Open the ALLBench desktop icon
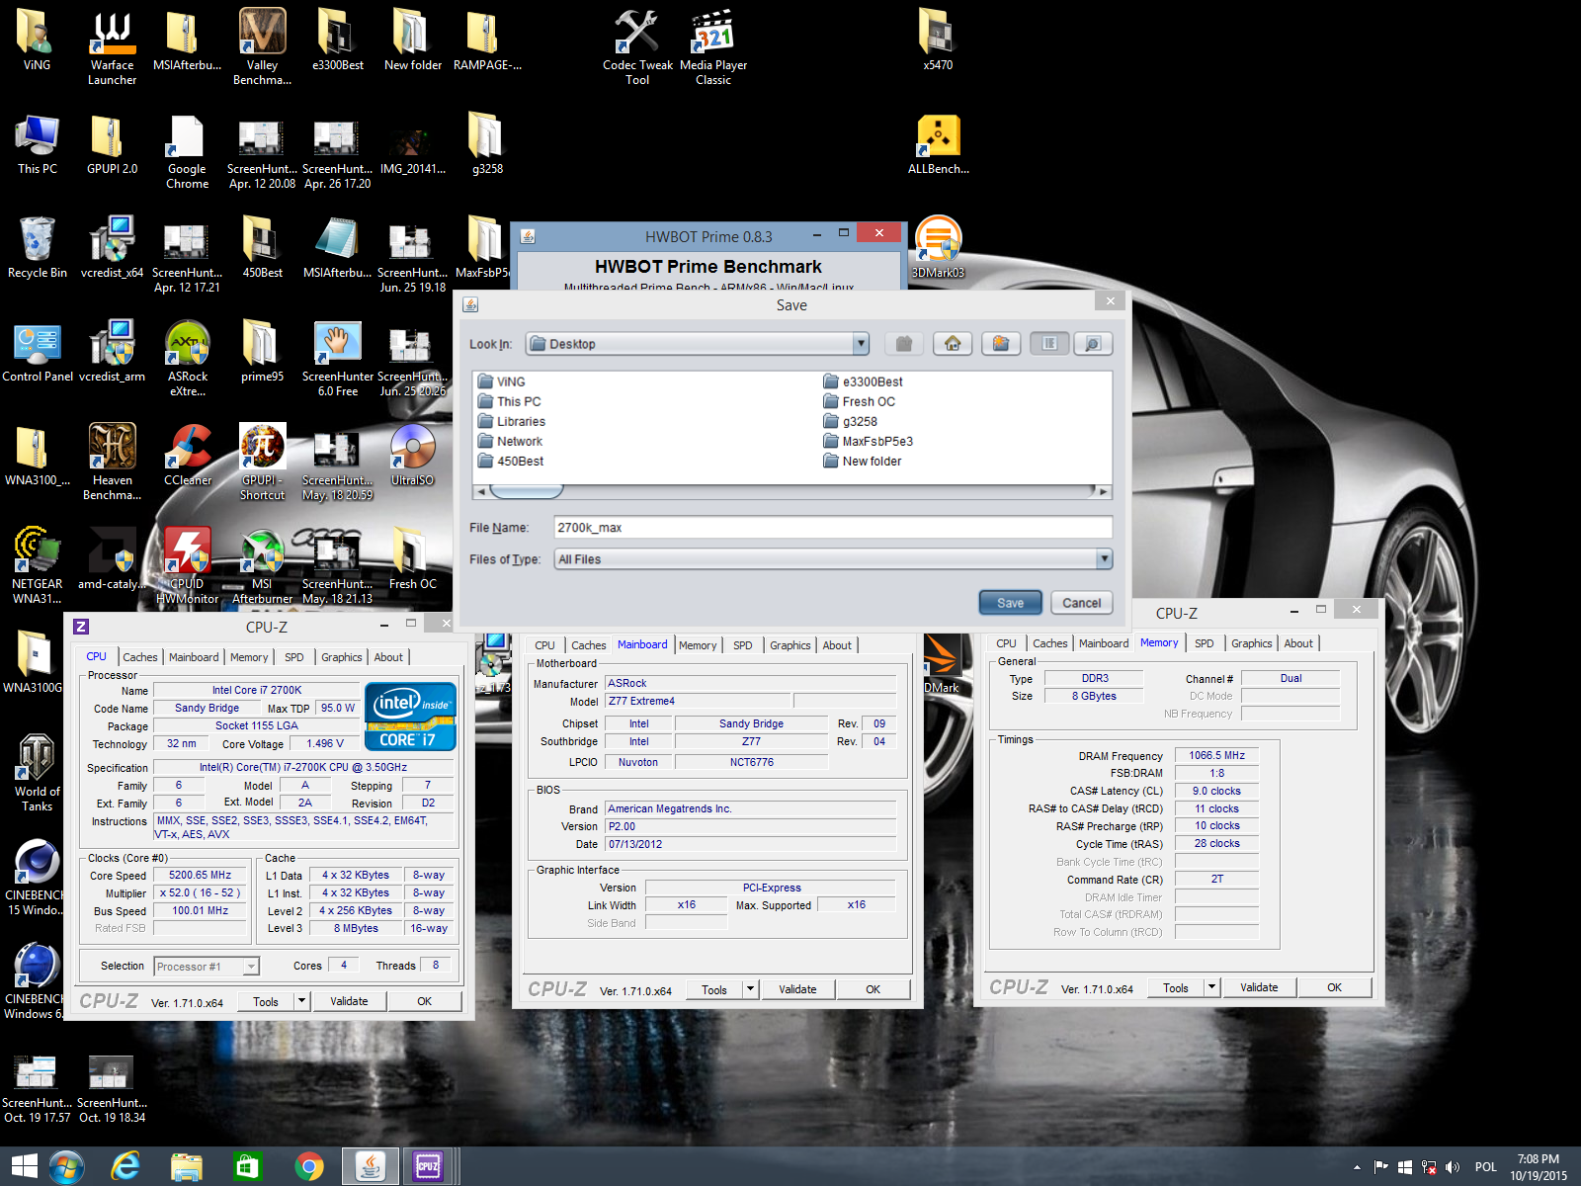Image resolution: width=1581 pixels, height=1186 pixels. 939,145
